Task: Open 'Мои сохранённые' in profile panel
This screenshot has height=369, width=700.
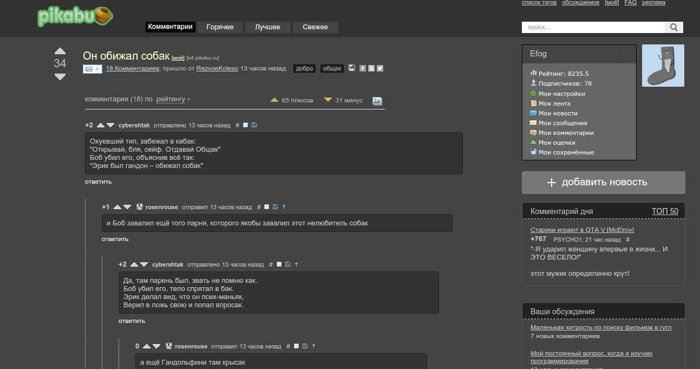Action: [566, 152]
